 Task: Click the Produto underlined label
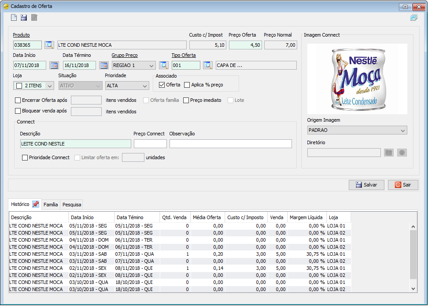click(21, 35)
